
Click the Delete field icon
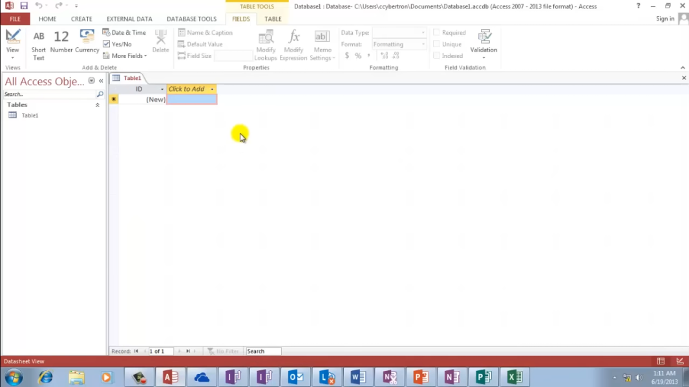coord(161,37)
